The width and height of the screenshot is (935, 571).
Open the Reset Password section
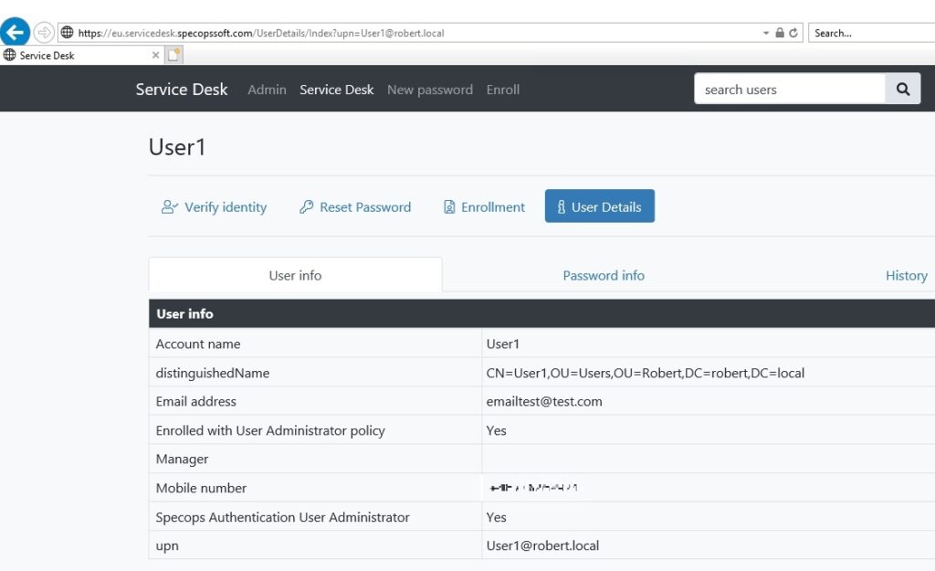[x=355, y=207]
